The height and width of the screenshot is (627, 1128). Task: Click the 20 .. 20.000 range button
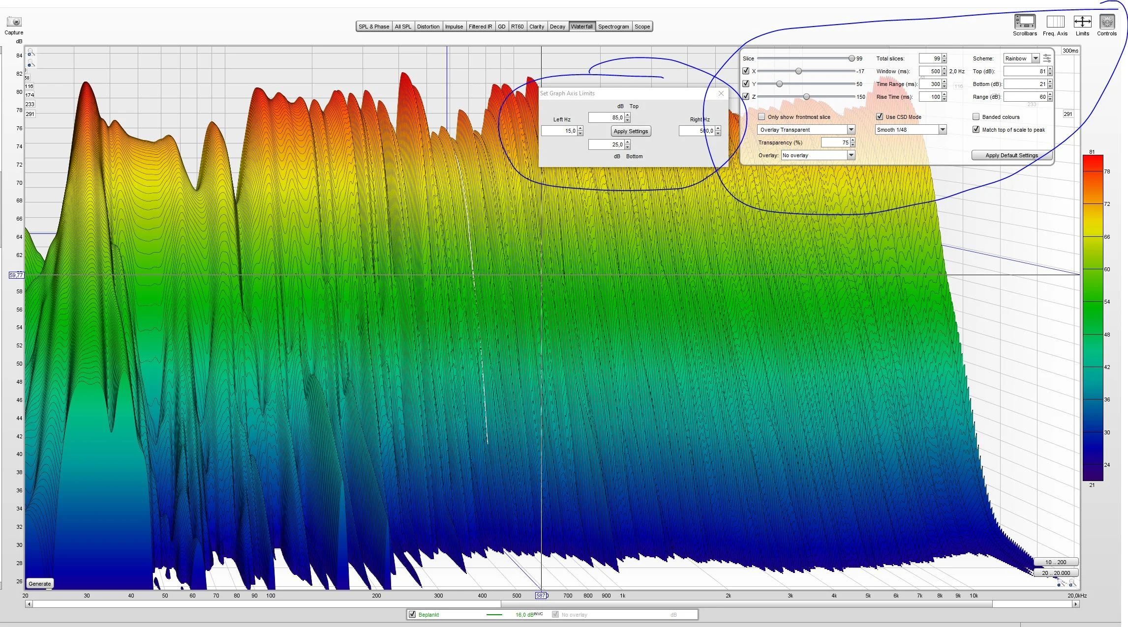click(1055, 573)
